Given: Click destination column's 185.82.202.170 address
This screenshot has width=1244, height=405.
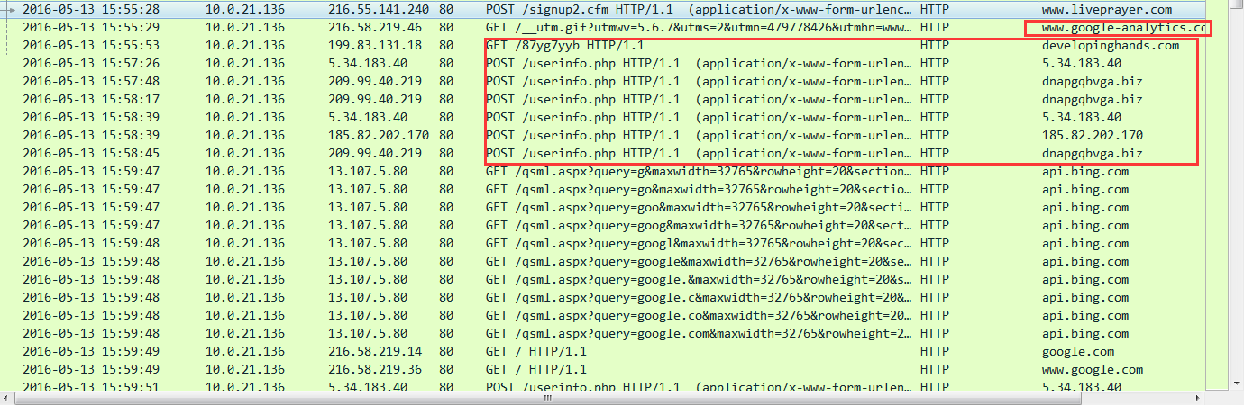Looking at the screenshot, I should point(379,135).
